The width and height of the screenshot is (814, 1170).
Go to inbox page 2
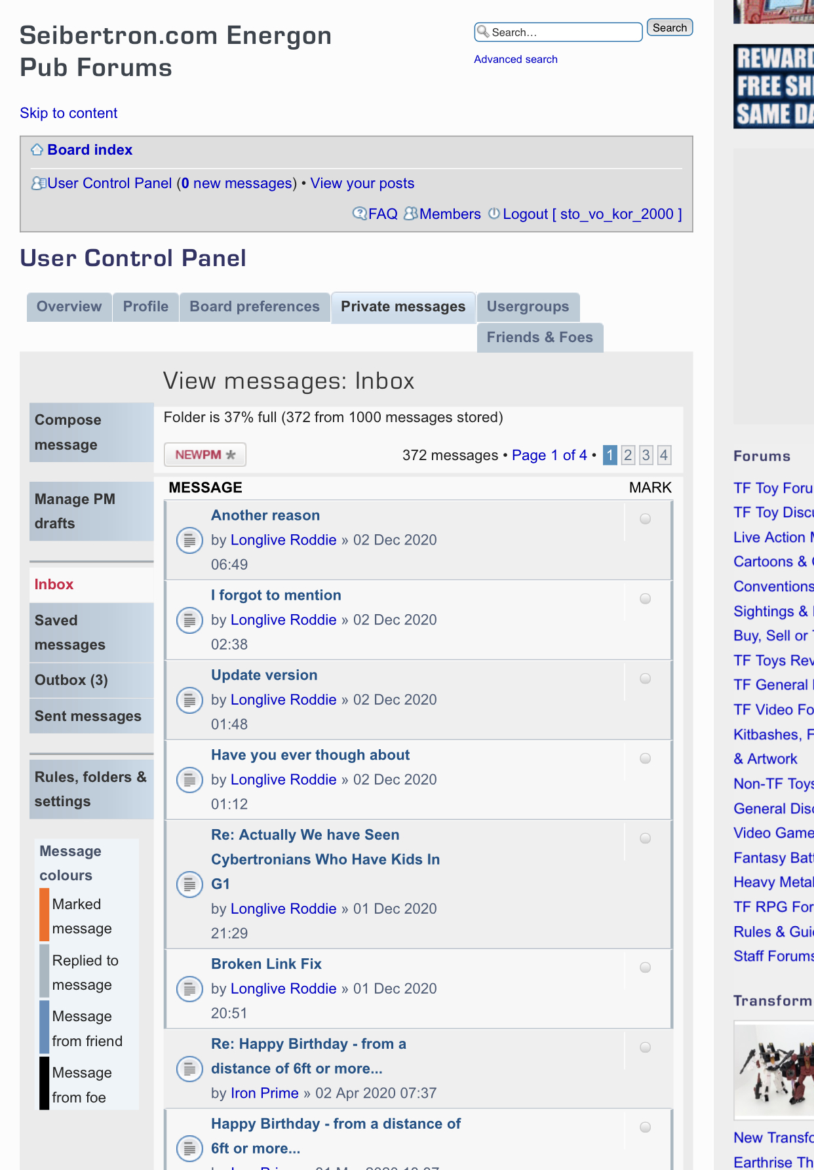pos(628,455)
